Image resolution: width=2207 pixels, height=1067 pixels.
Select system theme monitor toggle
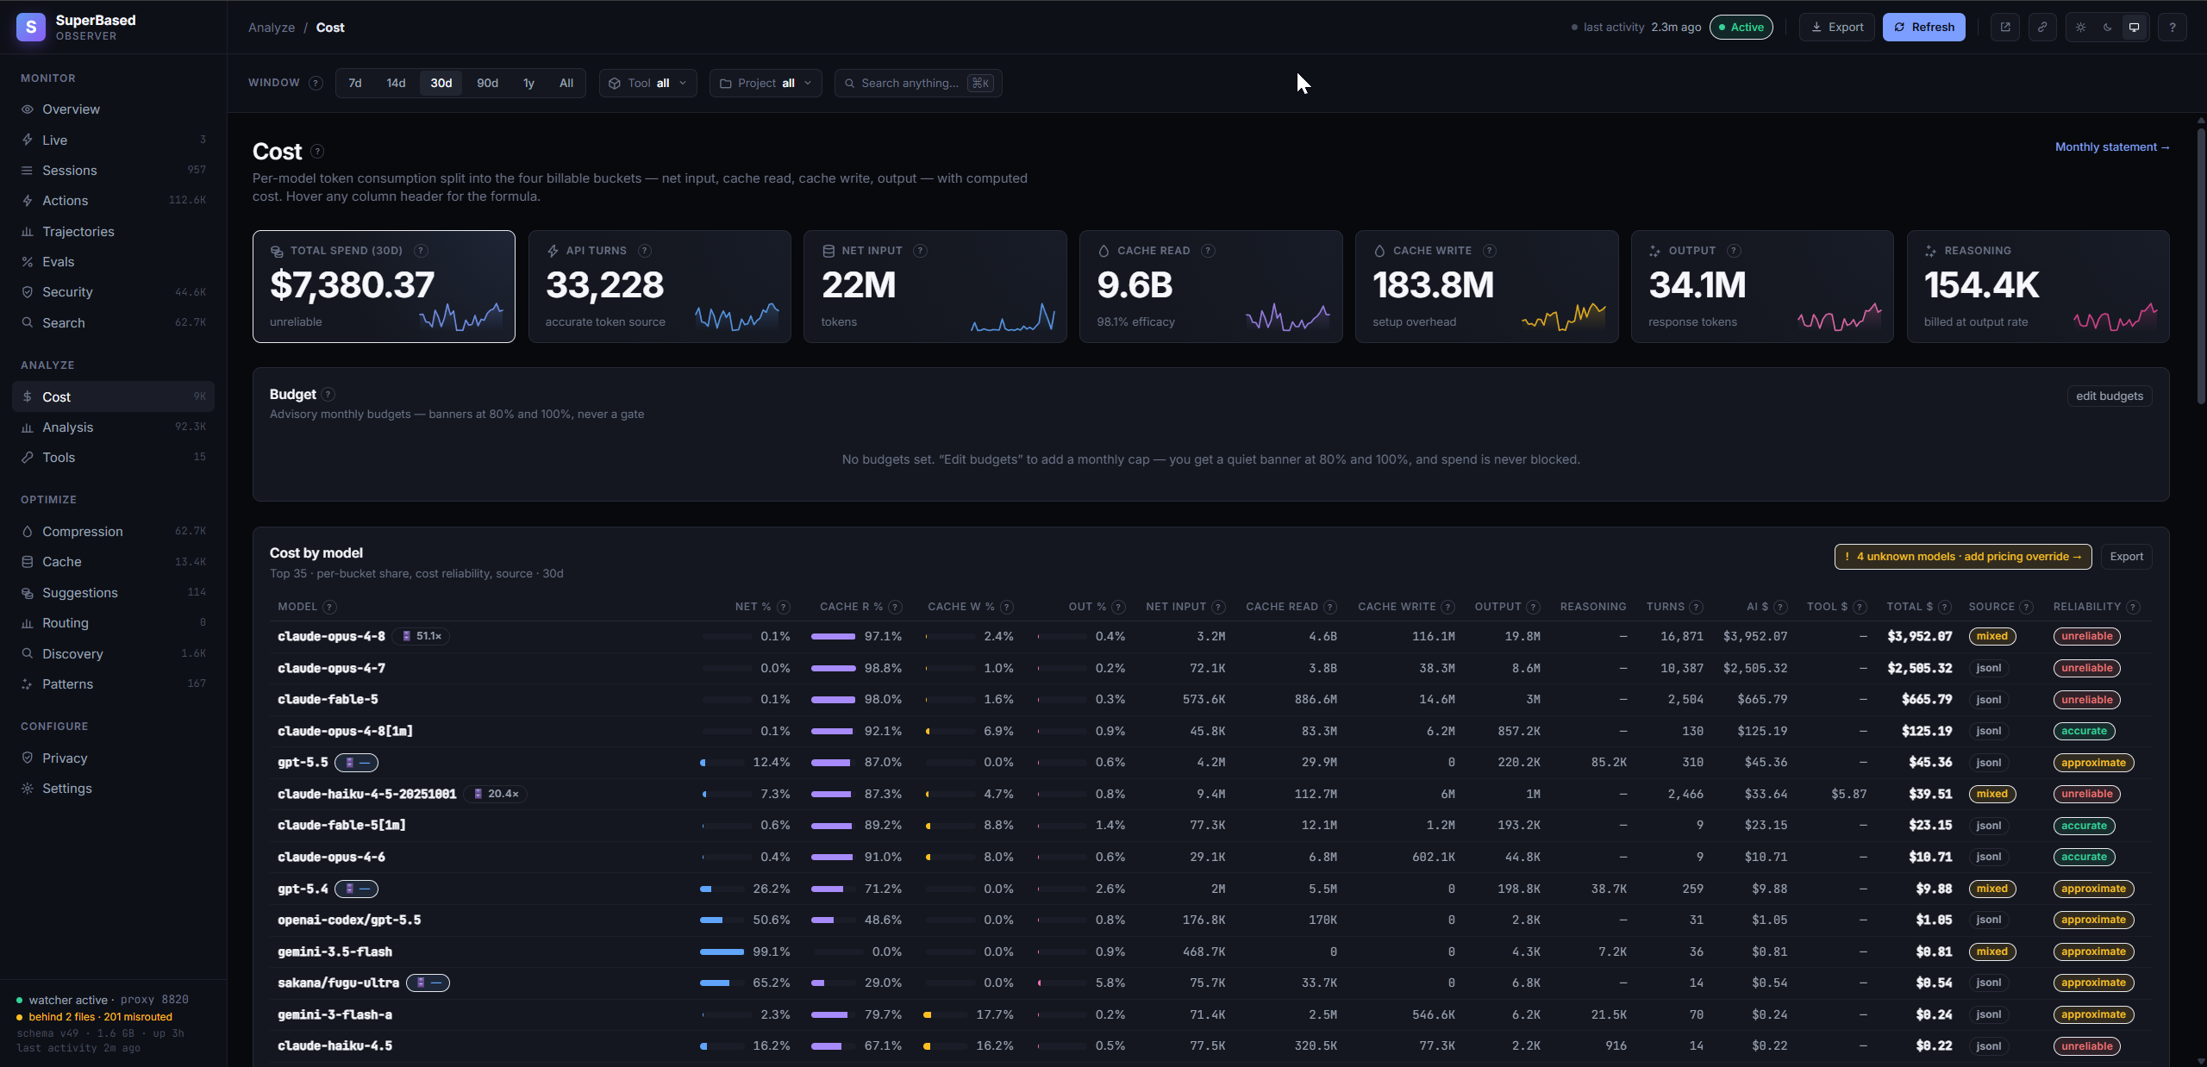coord(2135,27)
